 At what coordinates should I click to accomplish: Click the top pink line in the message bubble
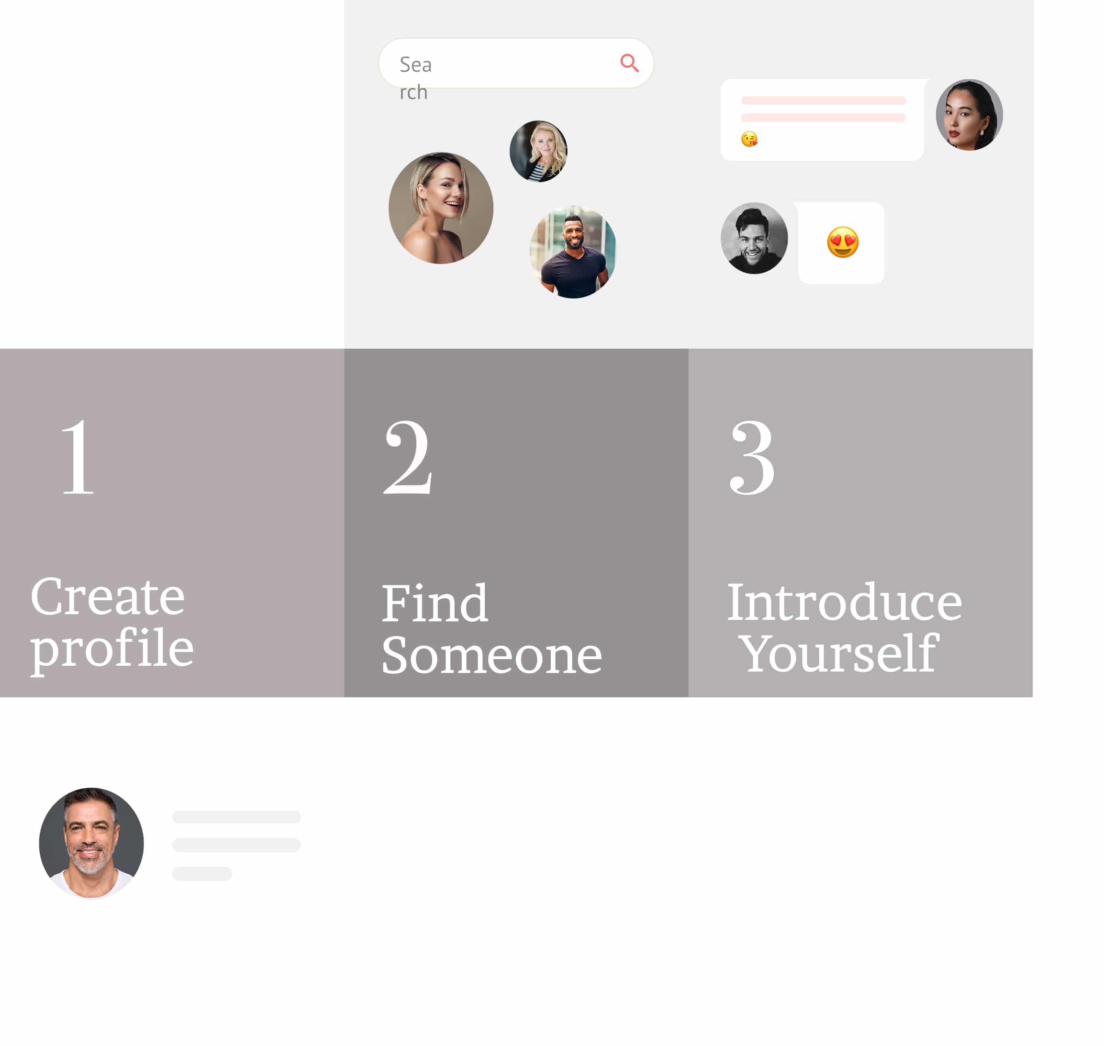tap(823, 100)
